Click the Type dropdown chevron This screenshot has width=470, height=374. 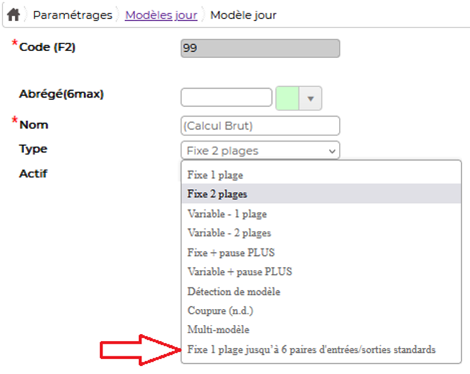pos(332,151)
